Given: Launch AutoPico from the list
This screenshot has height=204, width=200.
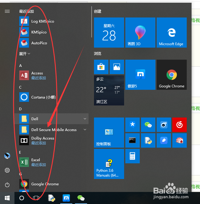Looking at the screenshot, I should tap(52, 43).
